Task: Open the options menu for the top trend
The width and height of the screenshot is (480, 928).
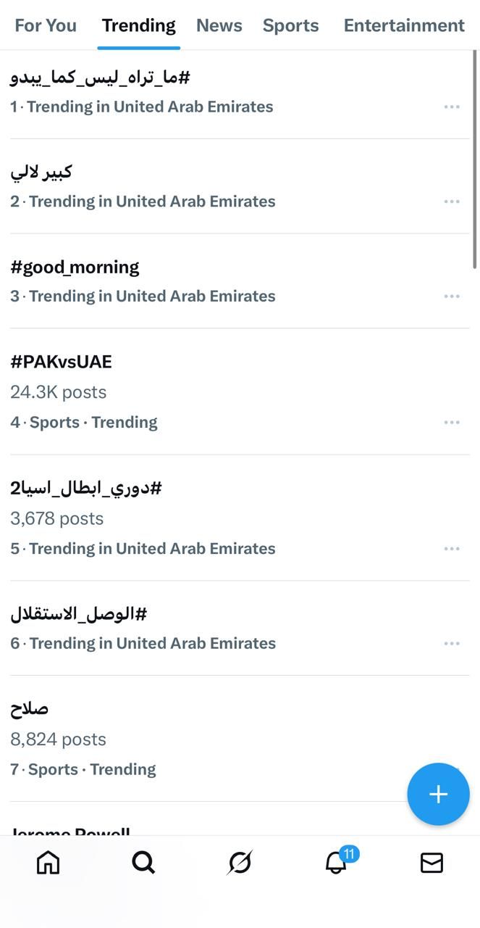Action: (x=452, y=107)
